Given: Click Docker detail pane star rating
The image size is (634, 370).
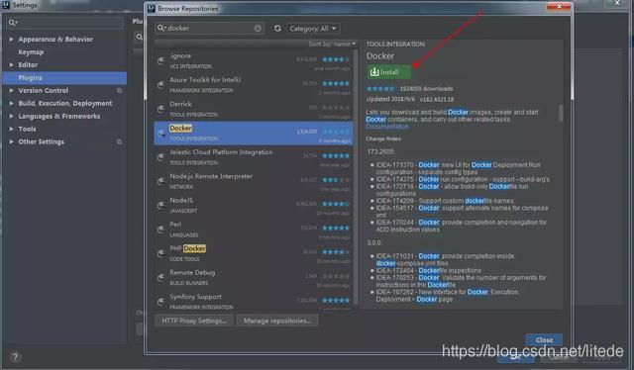Looking at the screenshot, I should [x=380, y=88].
